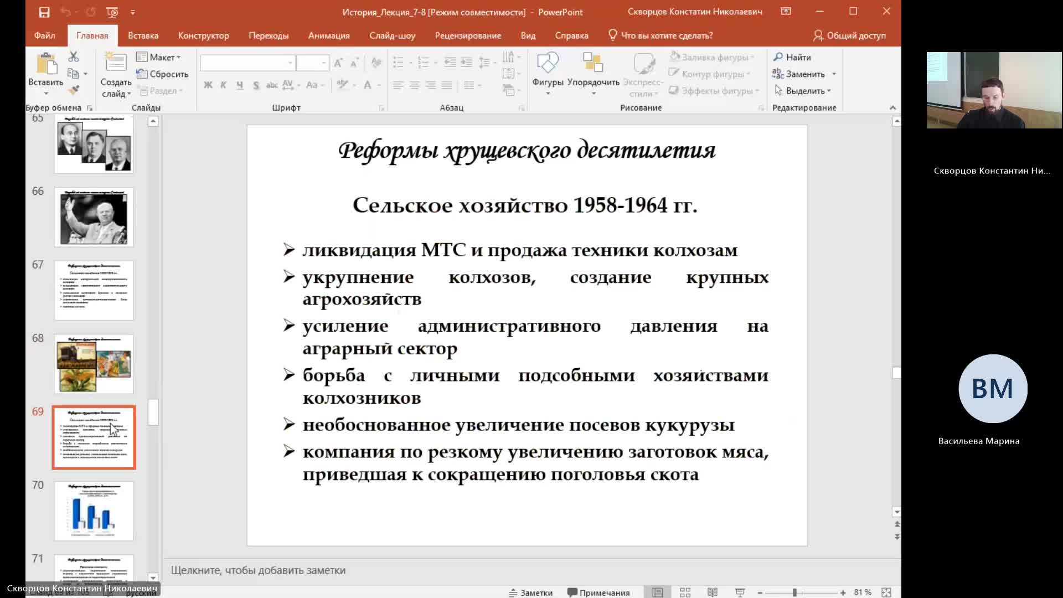Customize quick access toolbar dropdown
Viewport: 1063px width, 598px height.
click(x=133, y=12)
